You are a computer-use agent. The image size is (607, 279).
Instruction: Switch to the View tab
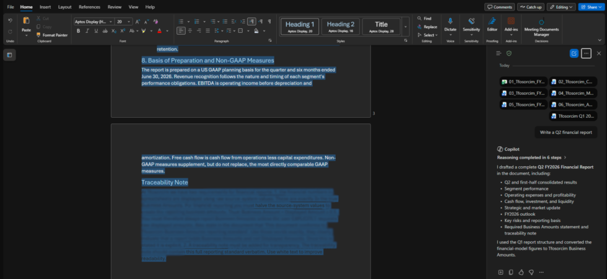click(x=133, y=7)
